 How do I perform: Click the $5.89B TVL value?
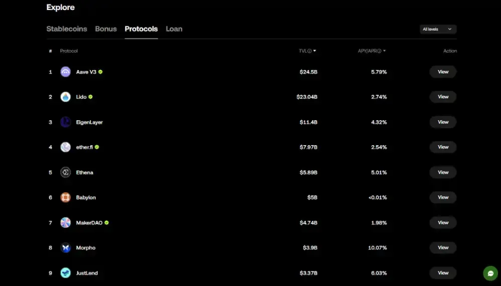coord(308,172)
